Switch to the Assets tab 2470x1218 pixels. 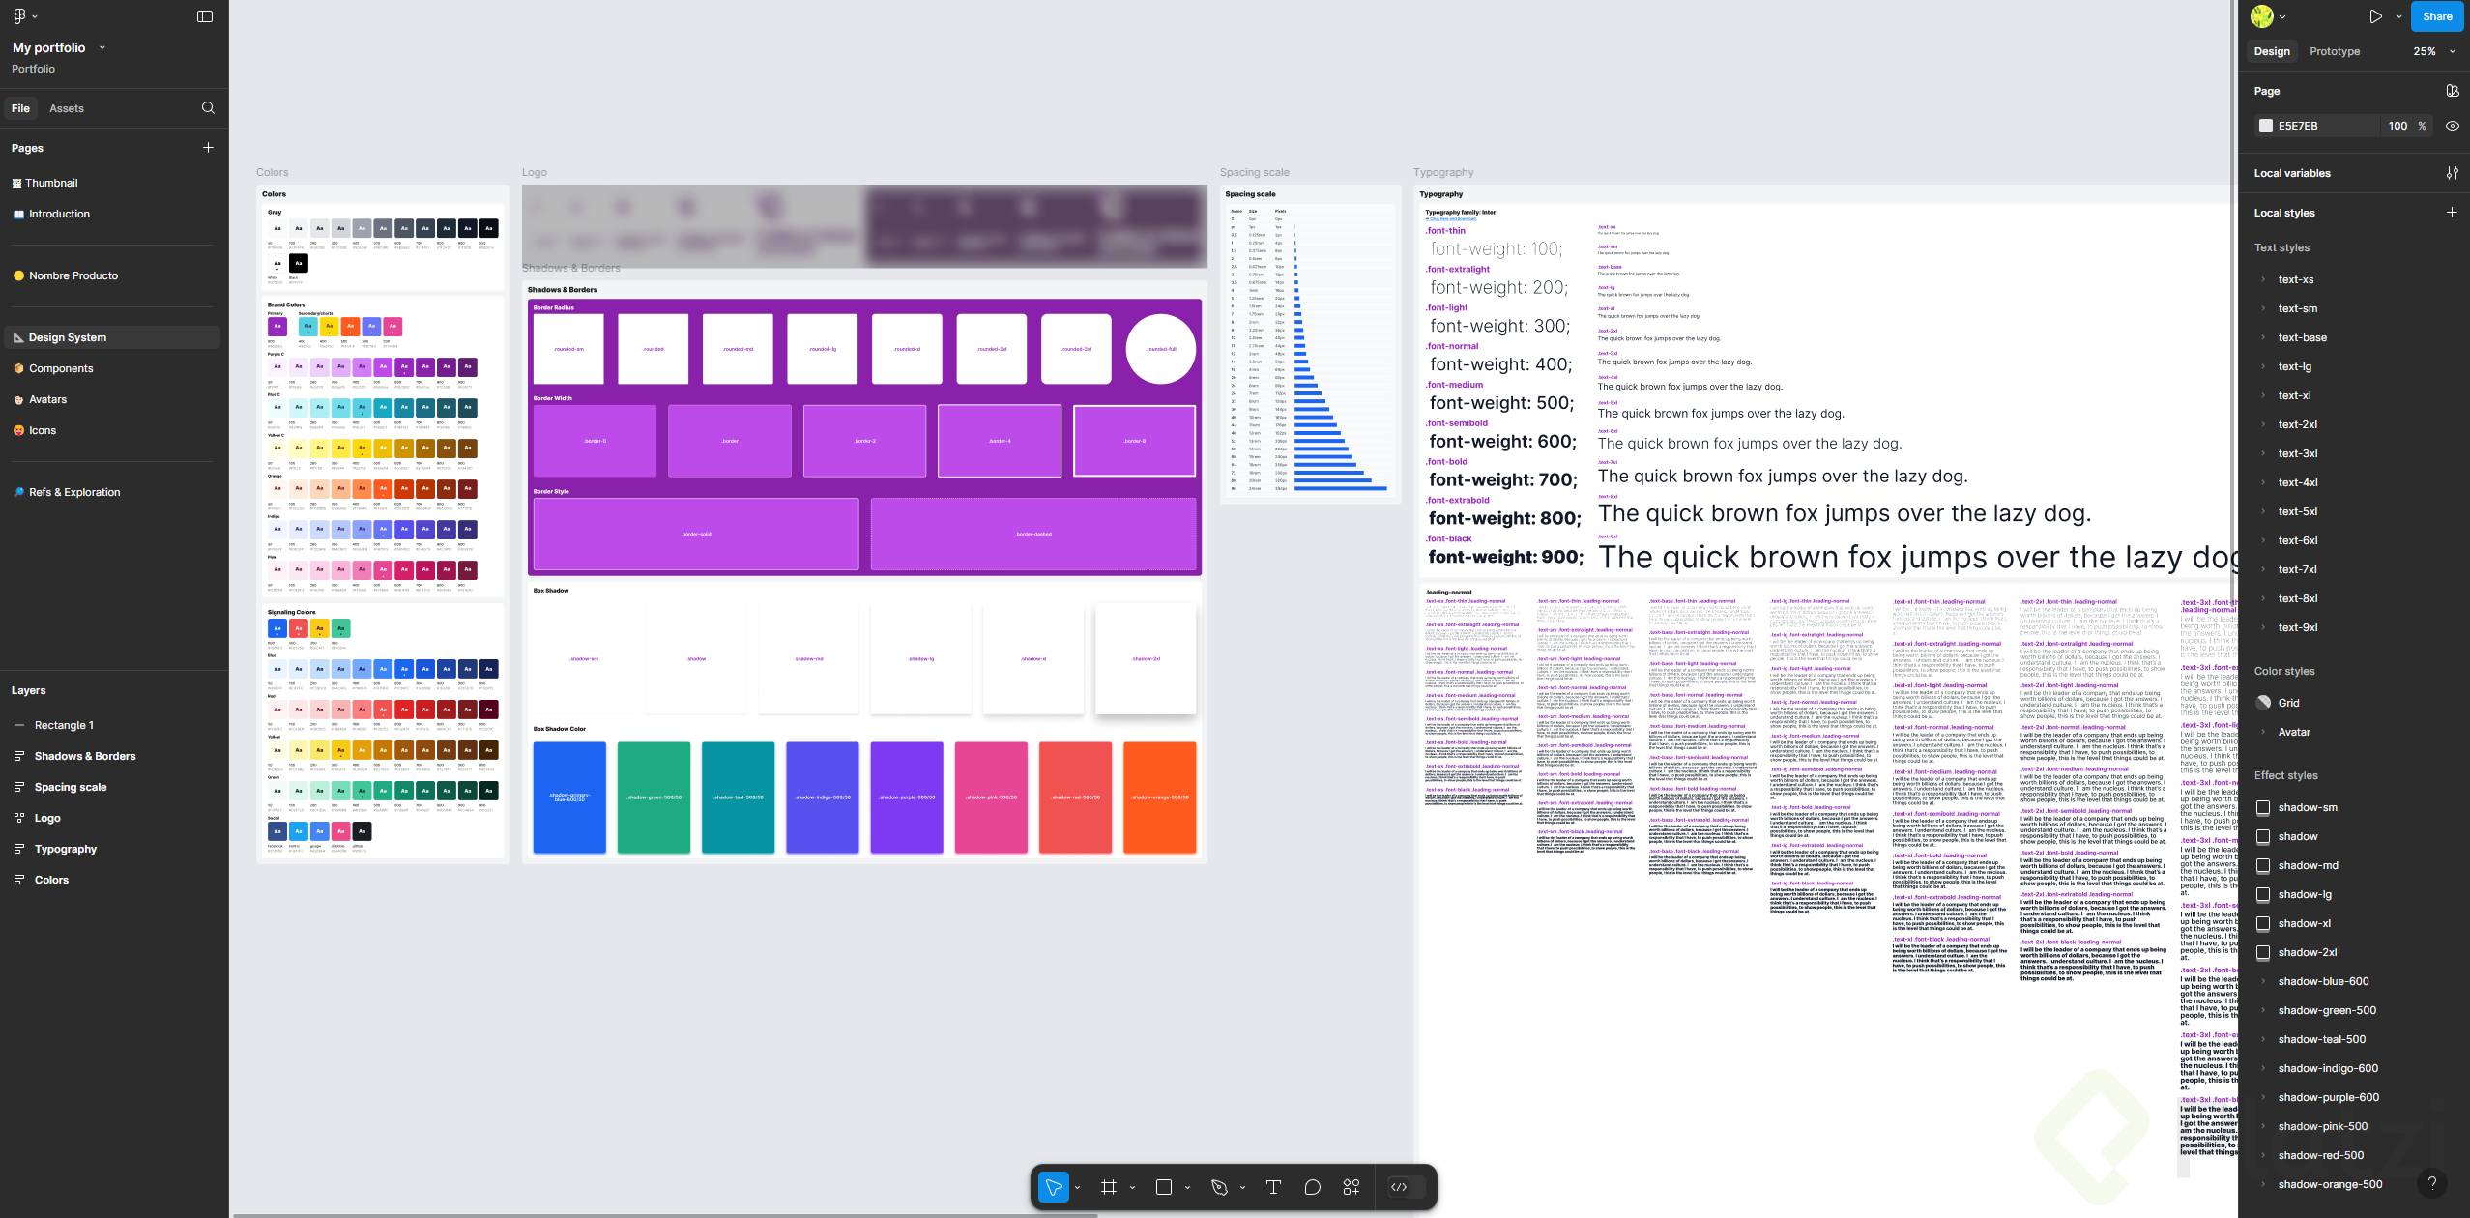[x=67, y=108]
